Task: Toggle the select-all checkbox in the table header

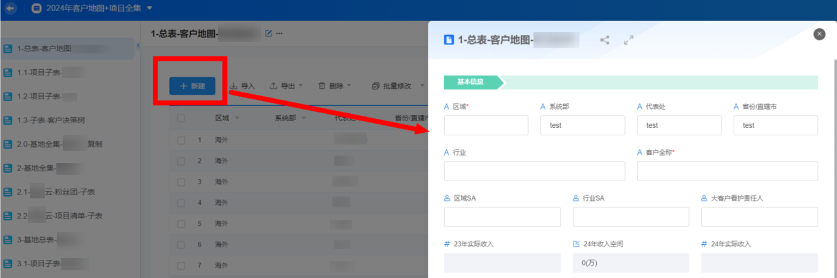Action: [x=181, y=118]
